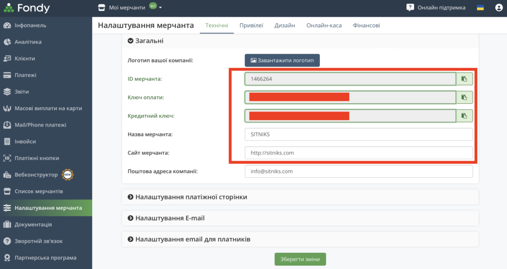Viewport: 507px width, 269px height.
Task: Click the Назва мерчанта field with SITNIKS
Action: [358, 134]
